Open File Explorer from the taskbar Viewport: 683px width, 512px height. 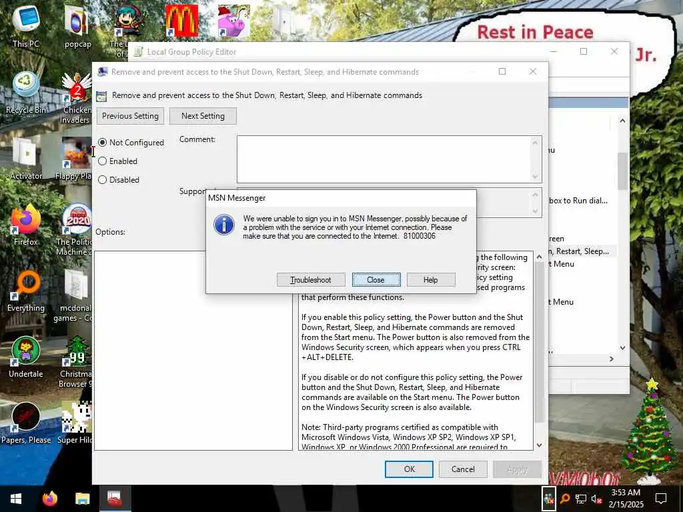pos(82,499)
